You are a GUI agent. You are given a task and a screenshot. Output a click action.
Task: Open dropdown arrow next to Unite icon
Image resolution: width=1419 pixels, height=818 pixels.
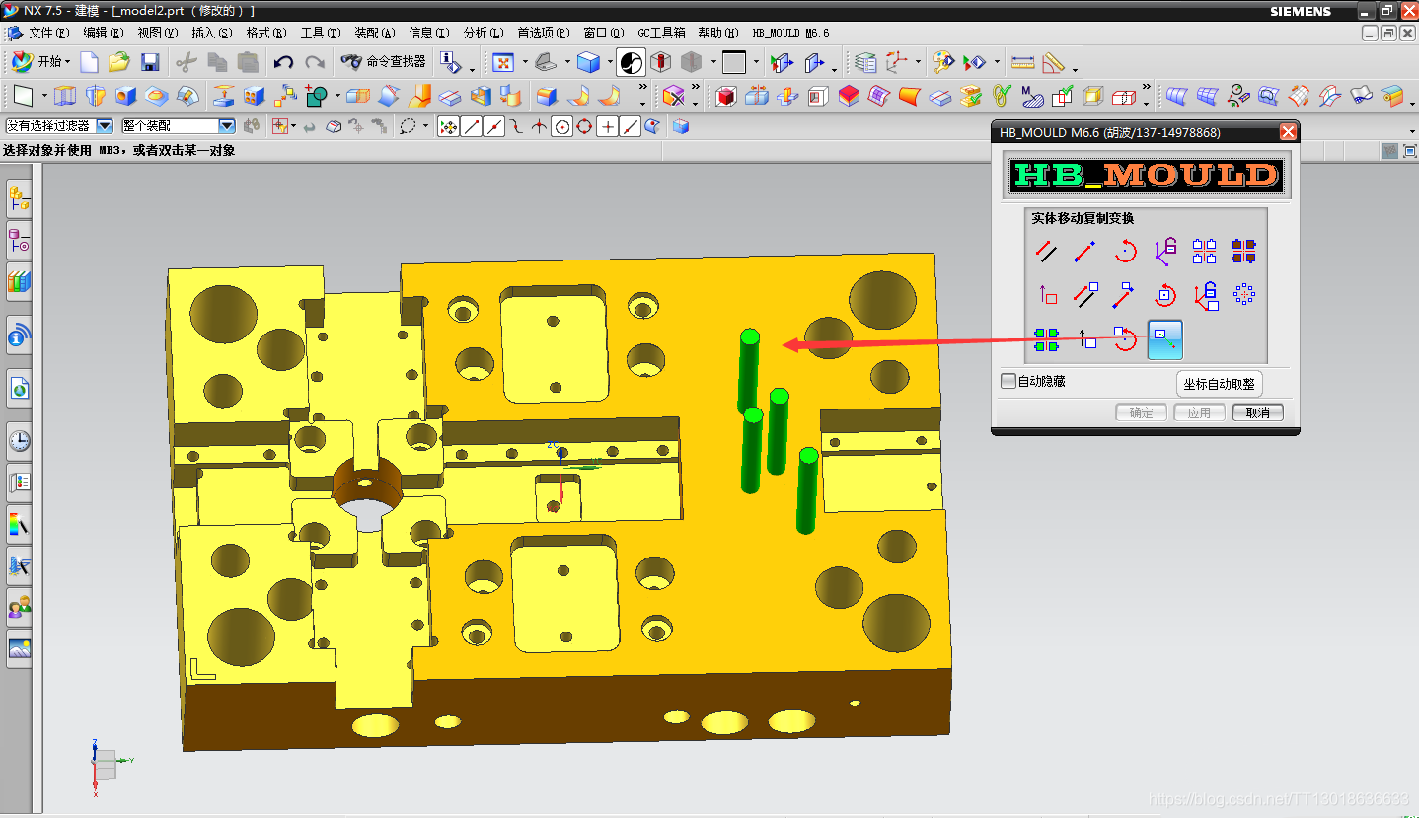click(x=336, y=97)
